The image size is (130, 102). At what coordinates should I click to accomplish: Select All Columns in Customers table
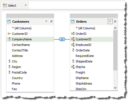pos(22,28)
